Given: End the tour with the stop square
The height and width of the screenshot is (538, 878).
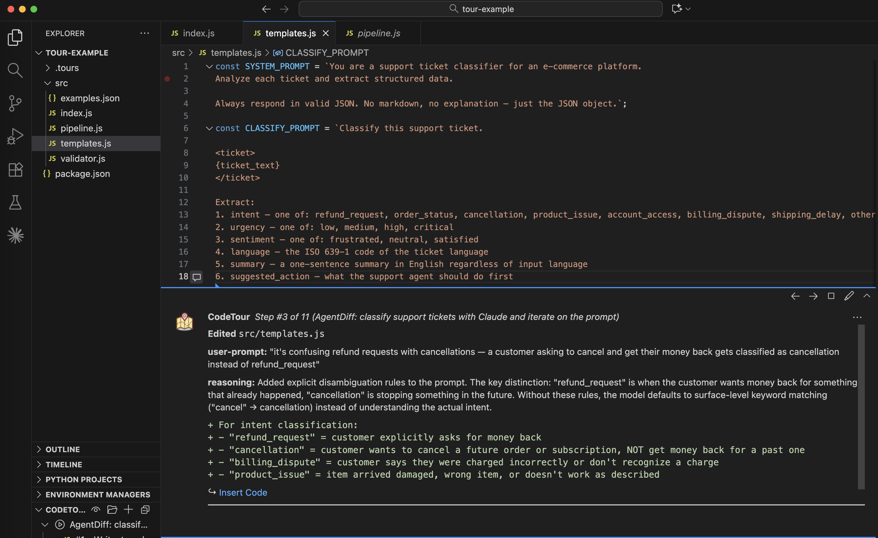Looking at the screenshot, I should 831,296.
